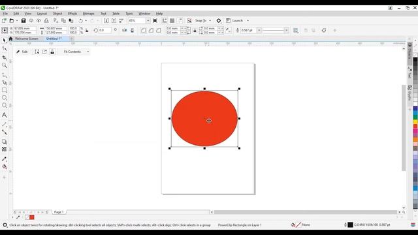Click the Open folder icon

[12, 20]
